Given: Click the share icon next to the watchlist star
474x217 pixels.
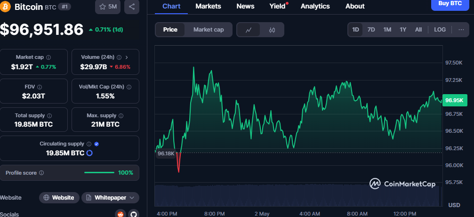Looking at the screenshot, I should click(132, 6).
